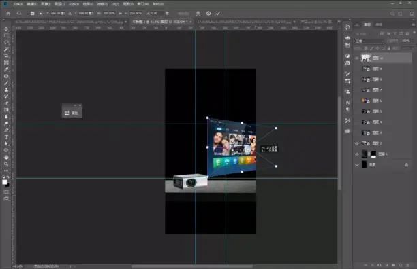Select the Pen tool
Image resolution: width=417 pixels, height=269 pixels.
pos(6,130)
